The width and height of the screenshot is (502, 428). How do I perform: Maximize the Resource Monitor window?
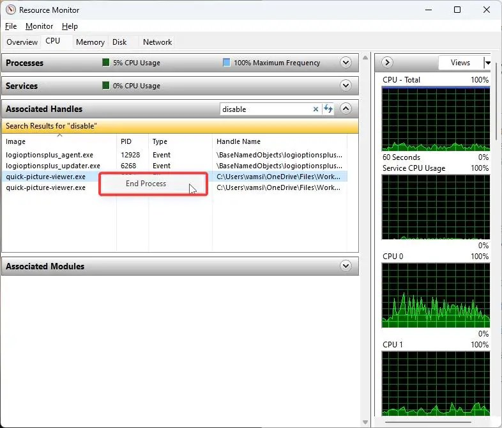pos(457,10)
